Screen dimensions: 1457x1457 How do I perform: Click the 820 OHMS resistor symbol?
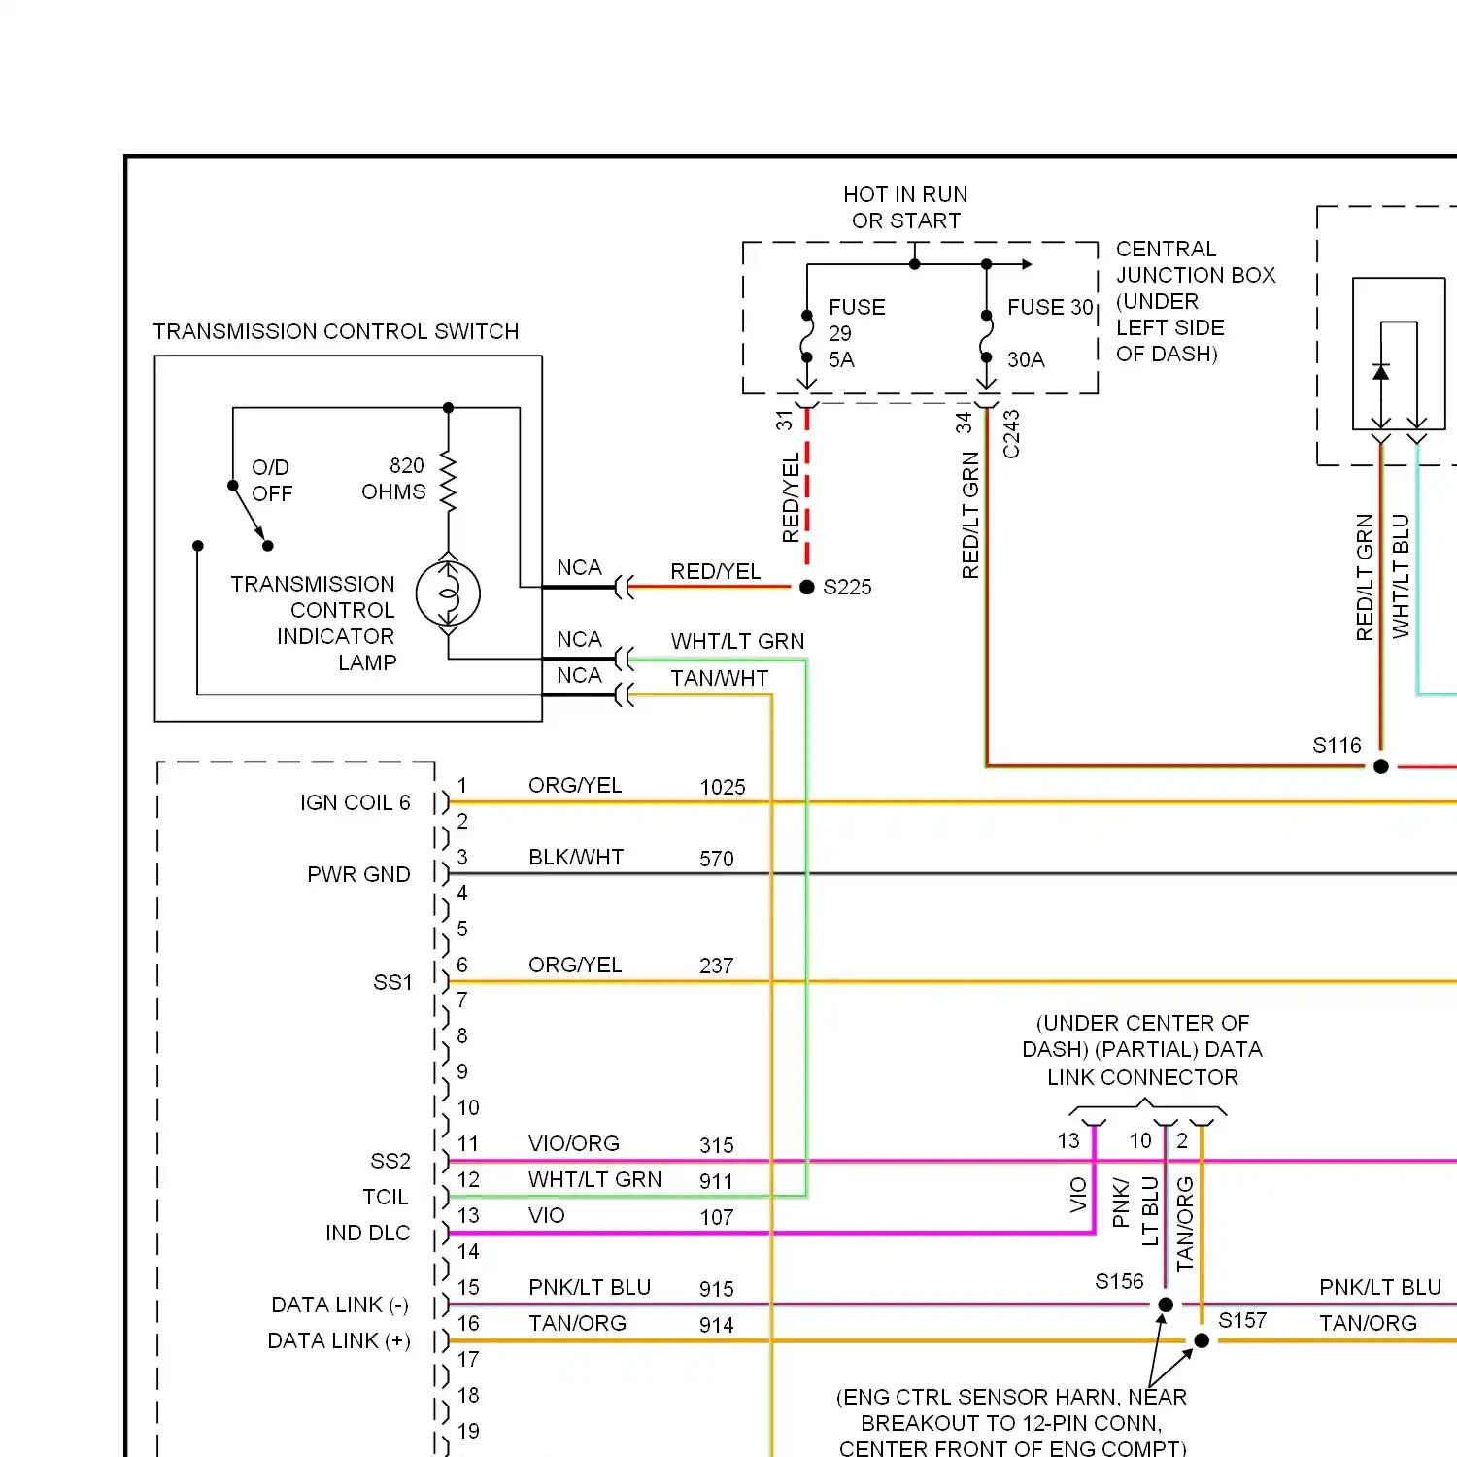tap(448, 480)
